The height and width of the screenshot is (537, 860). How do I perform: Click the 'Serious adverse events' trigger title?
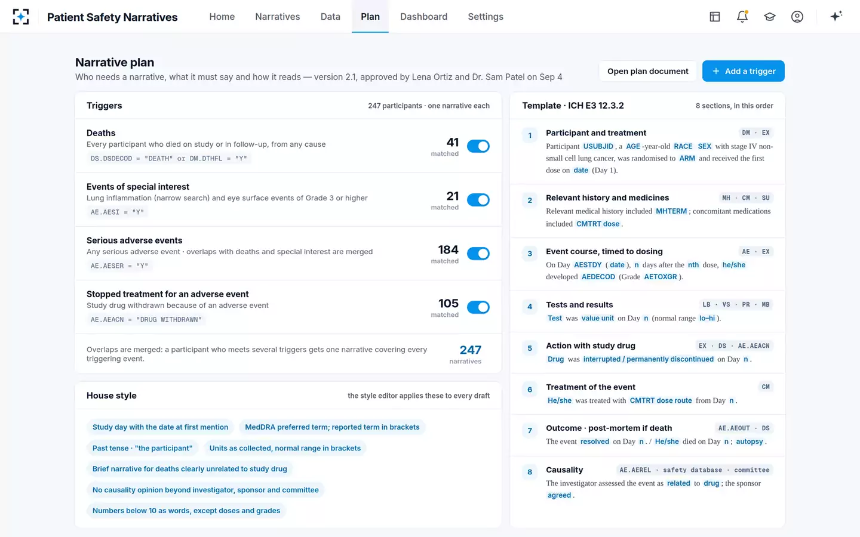(134, 240)
